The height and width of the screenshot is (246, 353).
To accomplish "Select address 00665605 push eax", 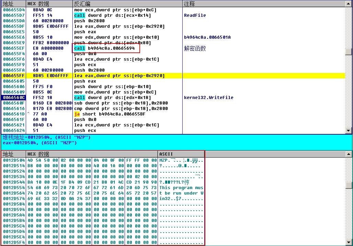I will pyautogui.click(x=173, y=81).
